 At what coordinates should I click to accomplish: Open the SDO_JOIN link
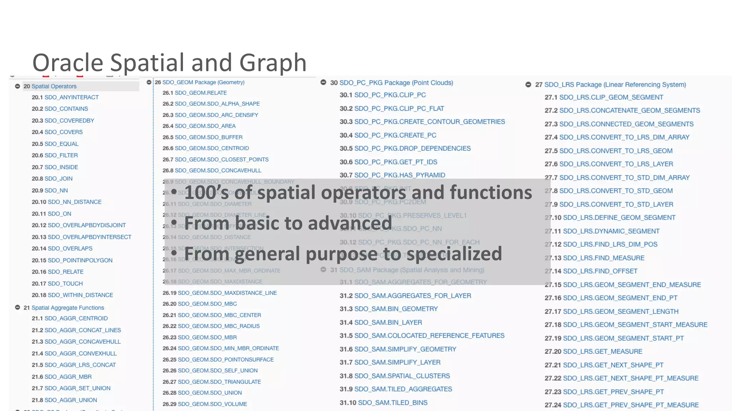[x=59, y=179]
